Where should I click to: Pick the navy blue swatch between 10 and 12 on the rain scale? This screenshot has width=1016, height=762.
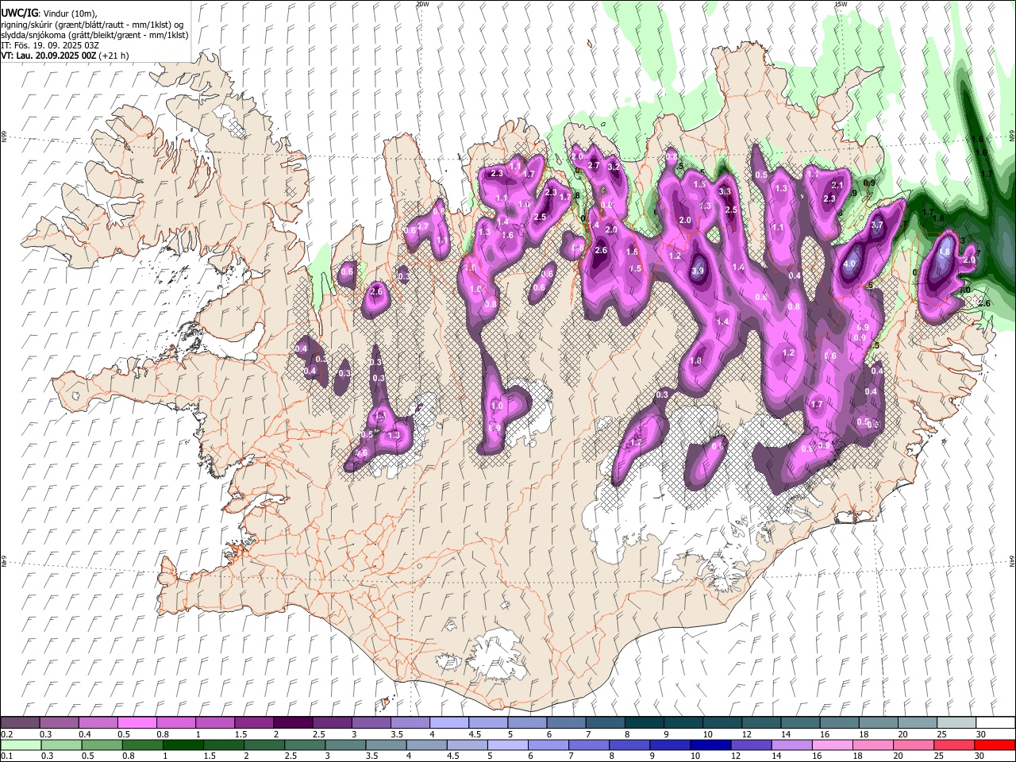[710, 745]
